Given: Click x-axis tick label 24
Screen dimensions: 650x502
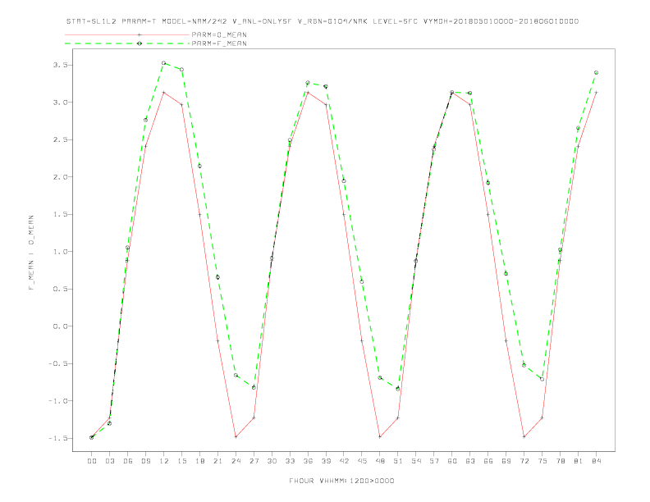Looking at the screenshot, I should [236, 461].
